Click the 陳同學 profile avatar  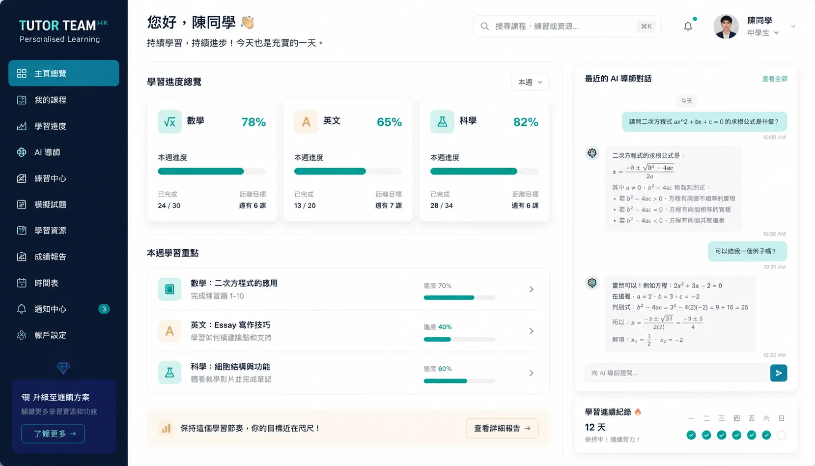(726, 26)
